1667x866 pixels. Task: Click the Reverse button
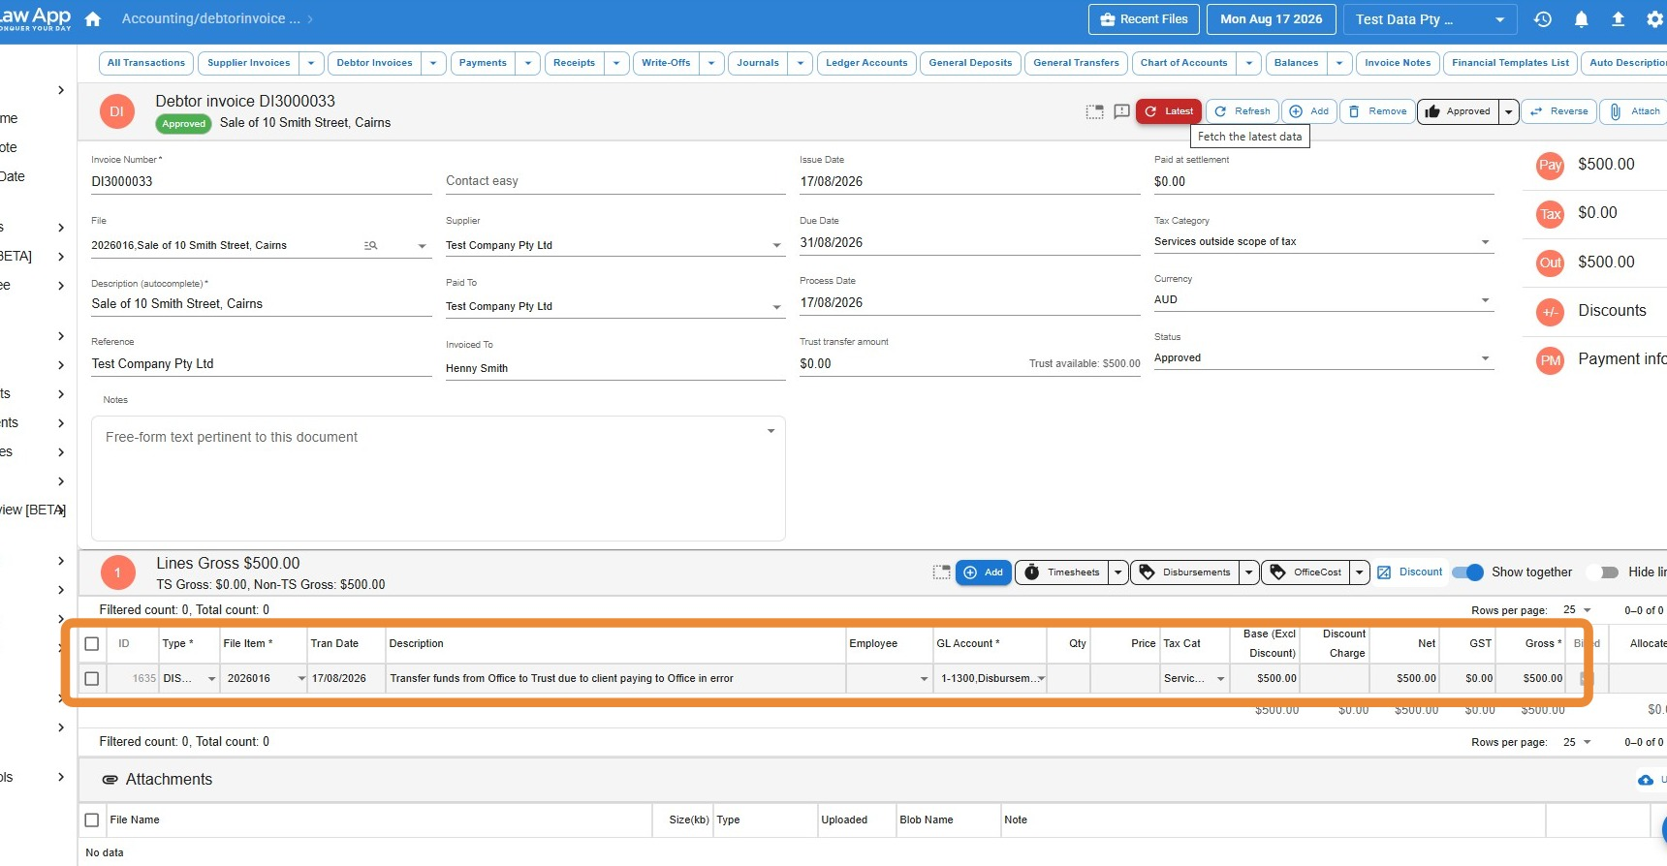coord(1559,111)
